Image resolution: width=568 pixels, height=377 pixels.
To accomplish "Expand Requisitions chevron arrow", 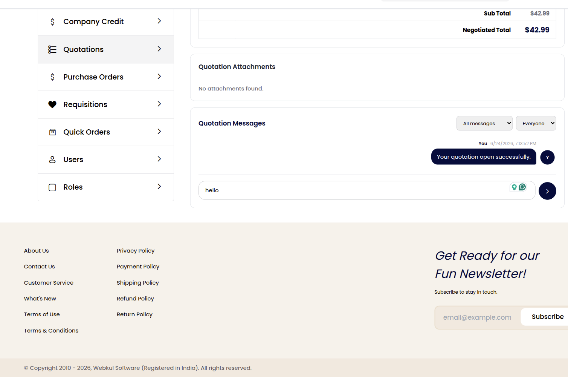I will tap(159, 104).
